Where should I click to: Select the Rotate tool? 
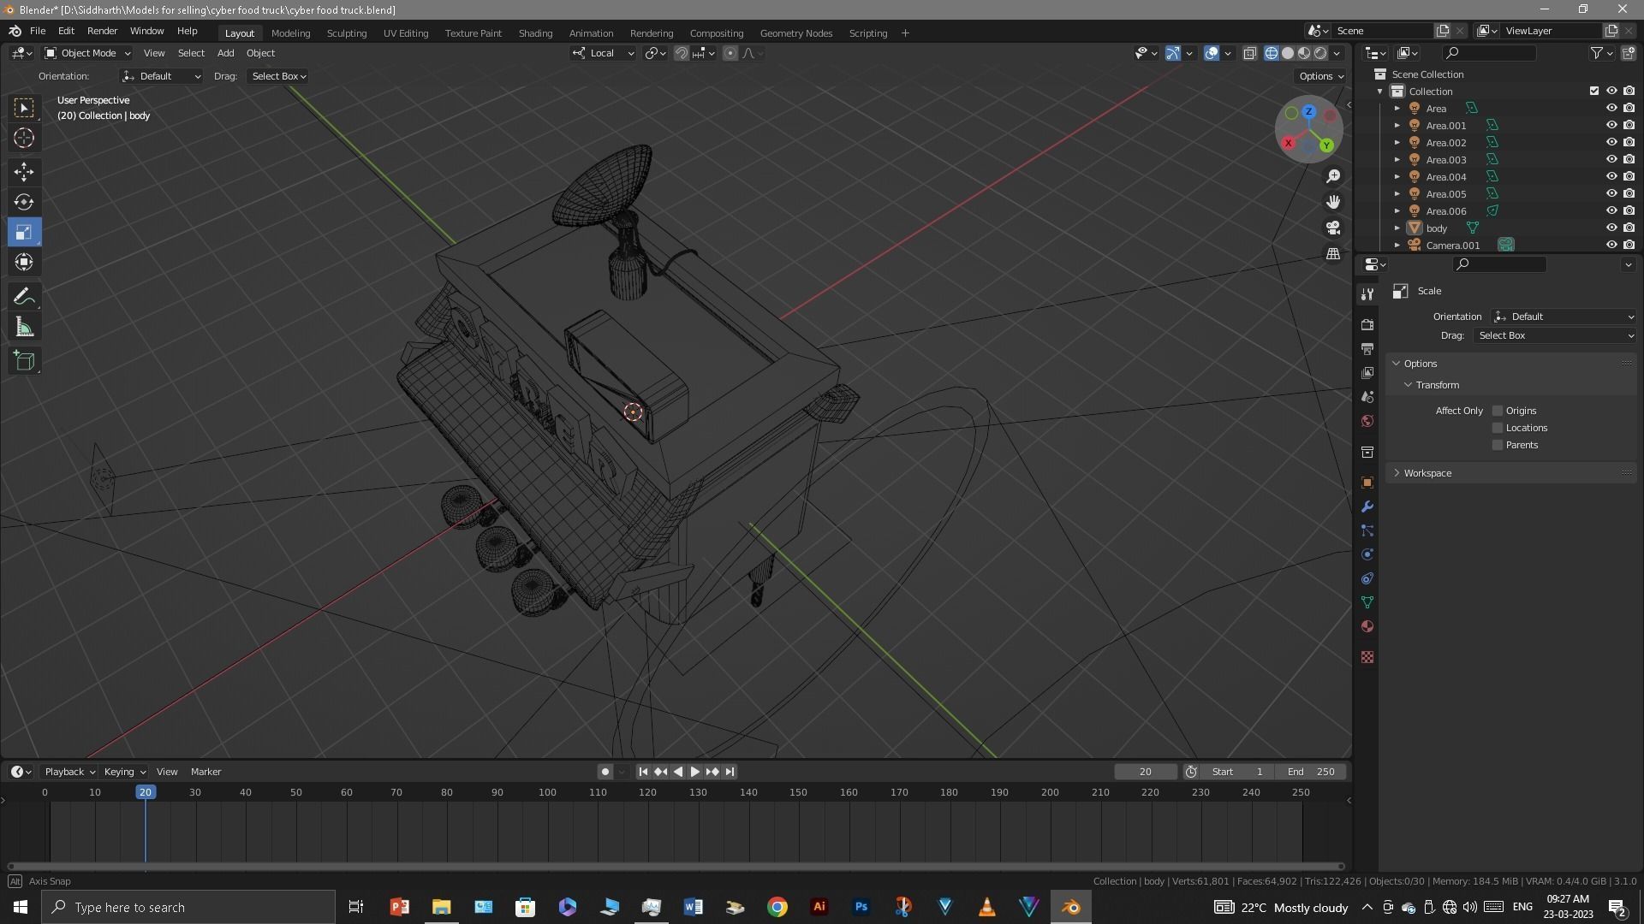pos(24,202)
